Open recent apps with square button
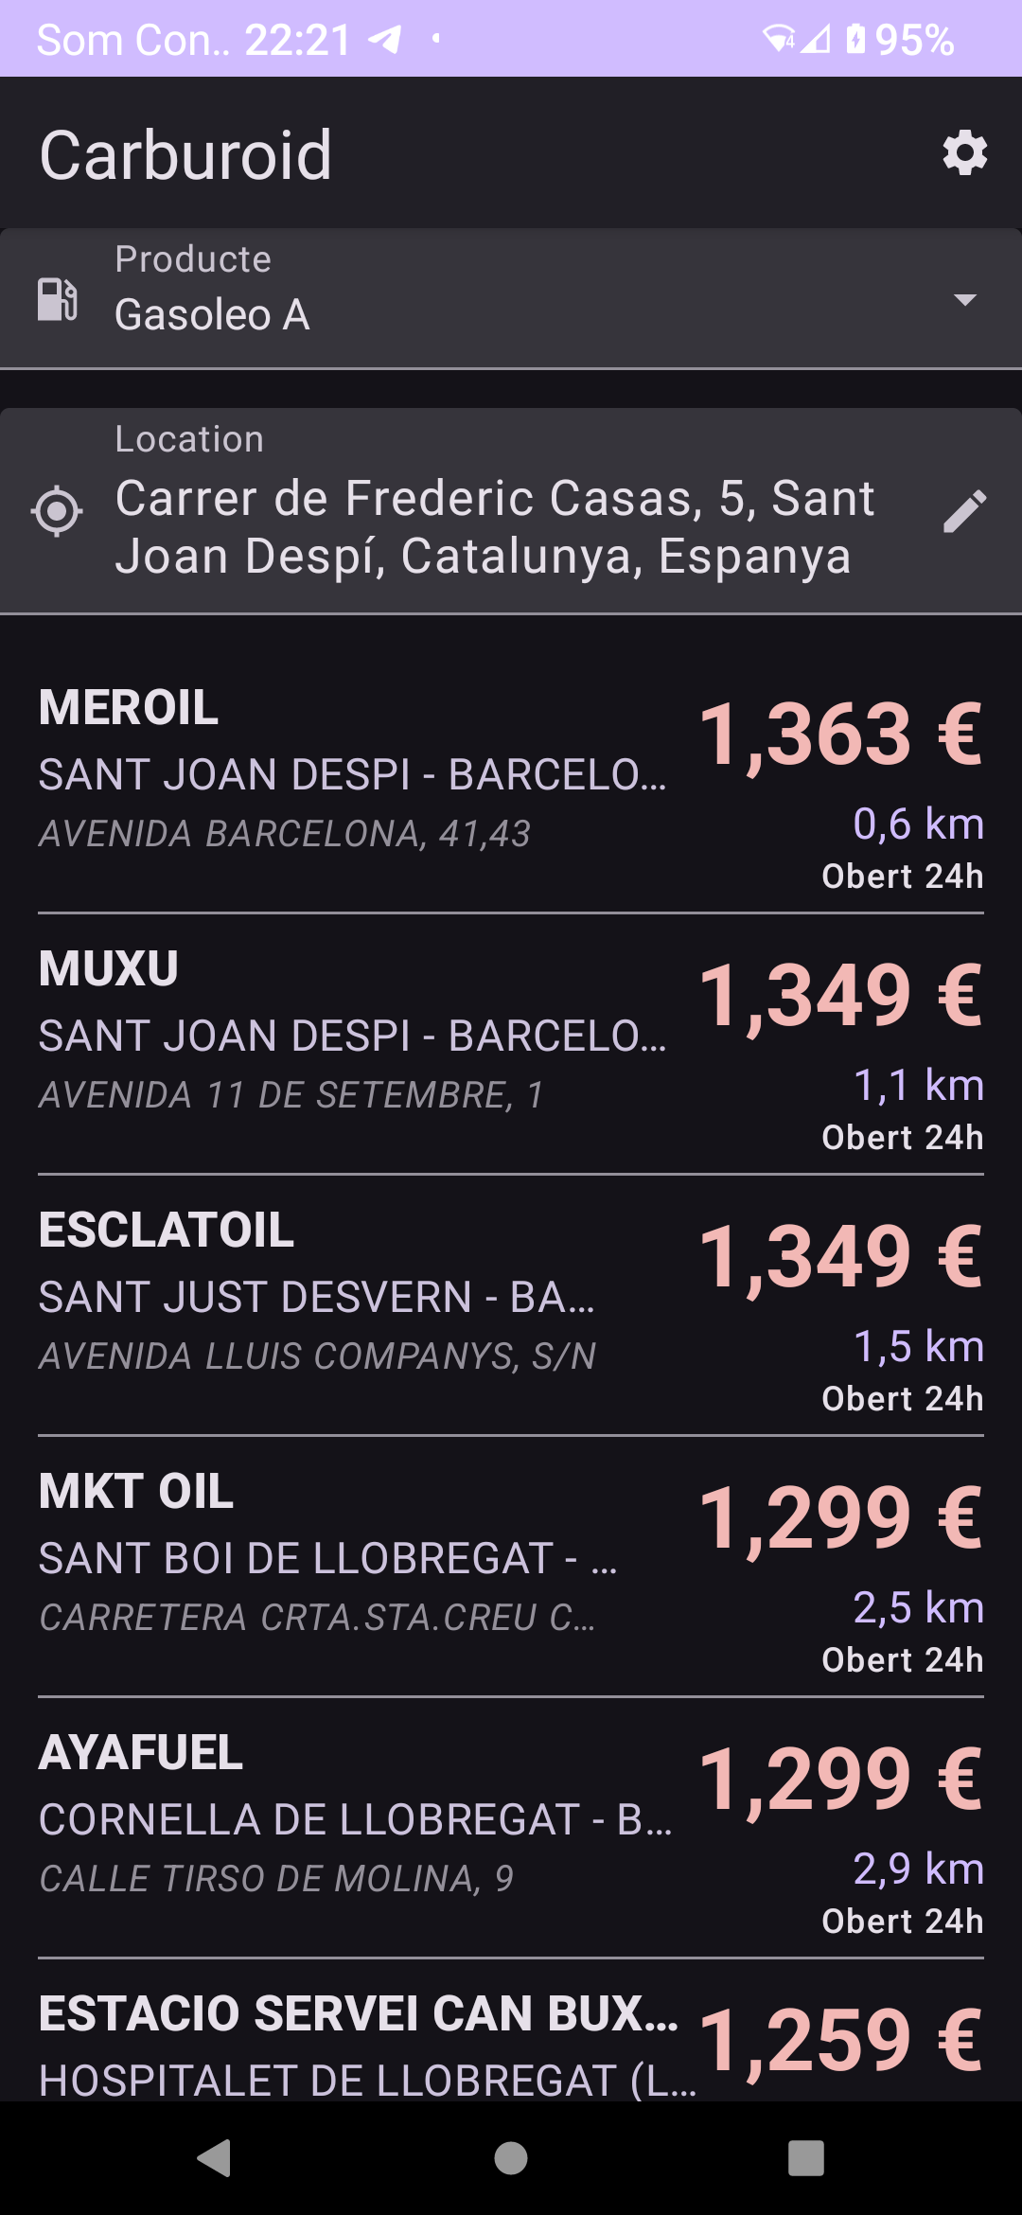This screenshot has height=2215, width=1022. (805, 2158)
